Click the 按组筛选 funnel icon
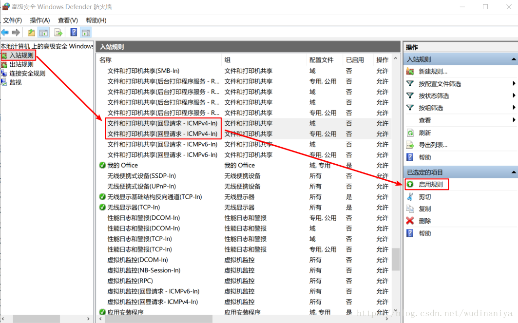This screenshot has height=323, width=518. pos(410,108)
